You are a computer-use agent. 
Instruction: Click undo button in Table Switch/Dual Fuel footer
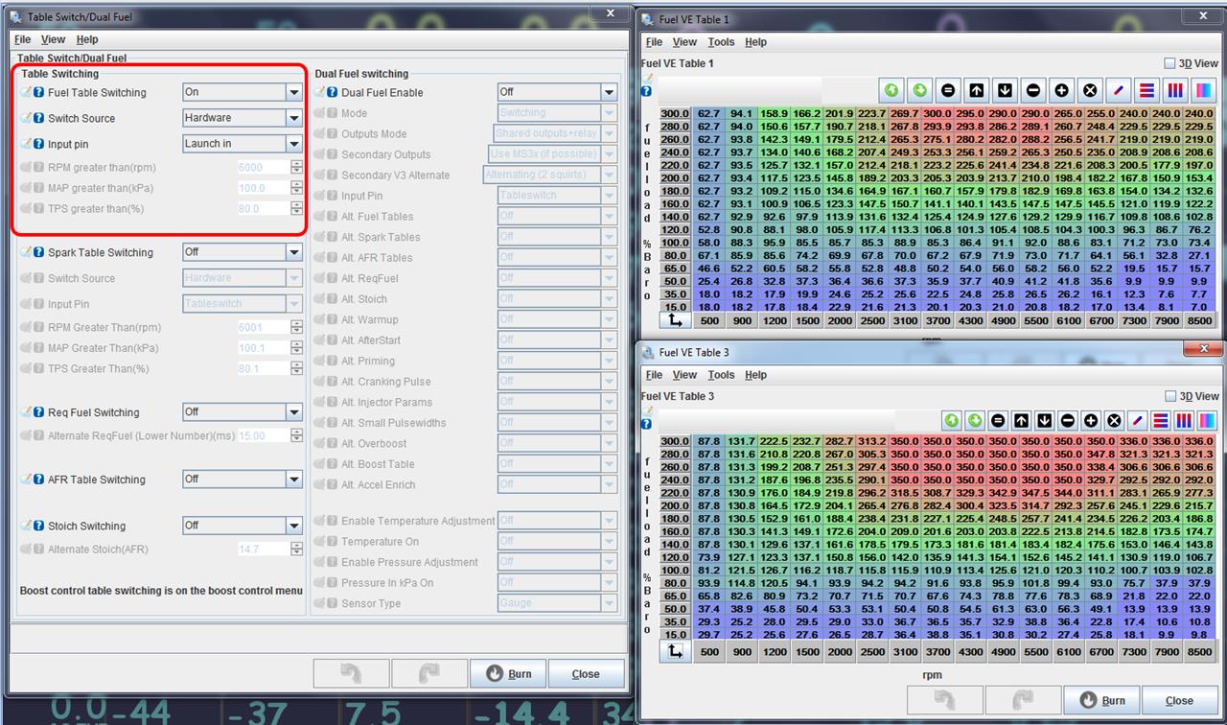coord(351,673)
